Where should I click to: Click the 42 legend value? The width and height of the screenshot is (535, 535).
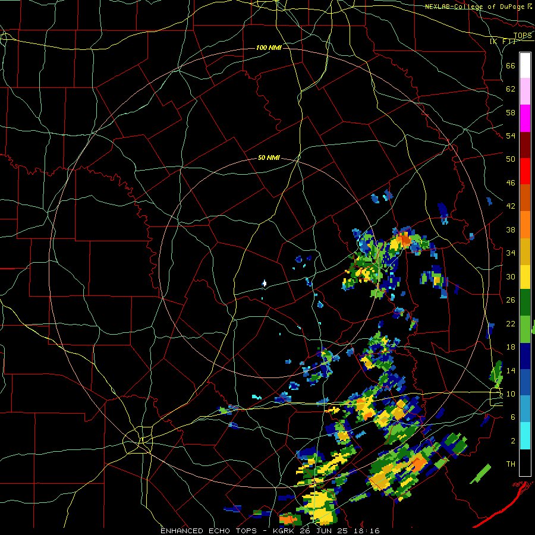pos(511,206)
